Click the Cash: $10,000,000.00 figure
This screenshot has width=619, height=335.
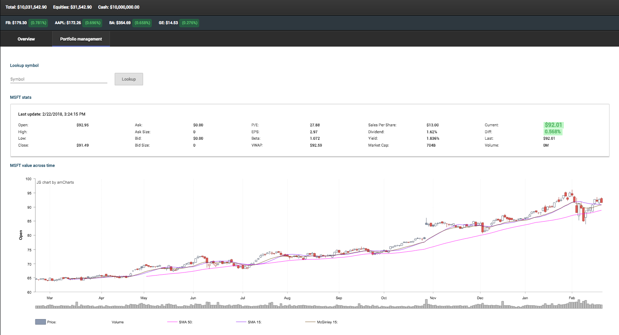click(x=118, y=7)
